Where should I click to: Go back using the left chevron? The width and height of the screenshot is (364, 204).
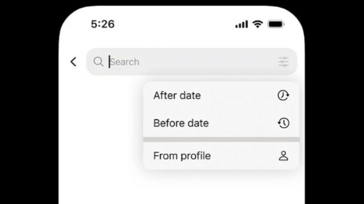(x=73, y=62)
